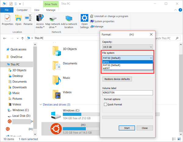Select Downloads in navigation pane
Viewport: 183px width, 142px height.
click(17, 87)
